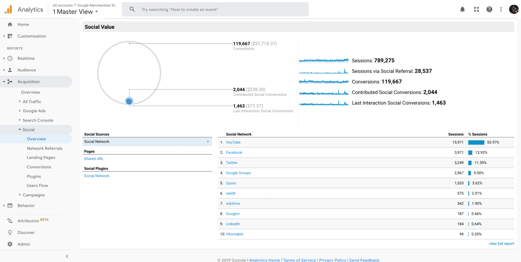
Task: Select Social Network under Social Sources
Action: point(147,141)
